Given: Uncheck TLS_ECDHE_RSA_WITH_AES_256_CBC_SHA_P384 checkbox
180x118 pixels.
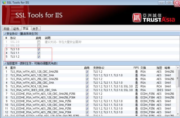Looking at the screenshot, I should [87, 112].
